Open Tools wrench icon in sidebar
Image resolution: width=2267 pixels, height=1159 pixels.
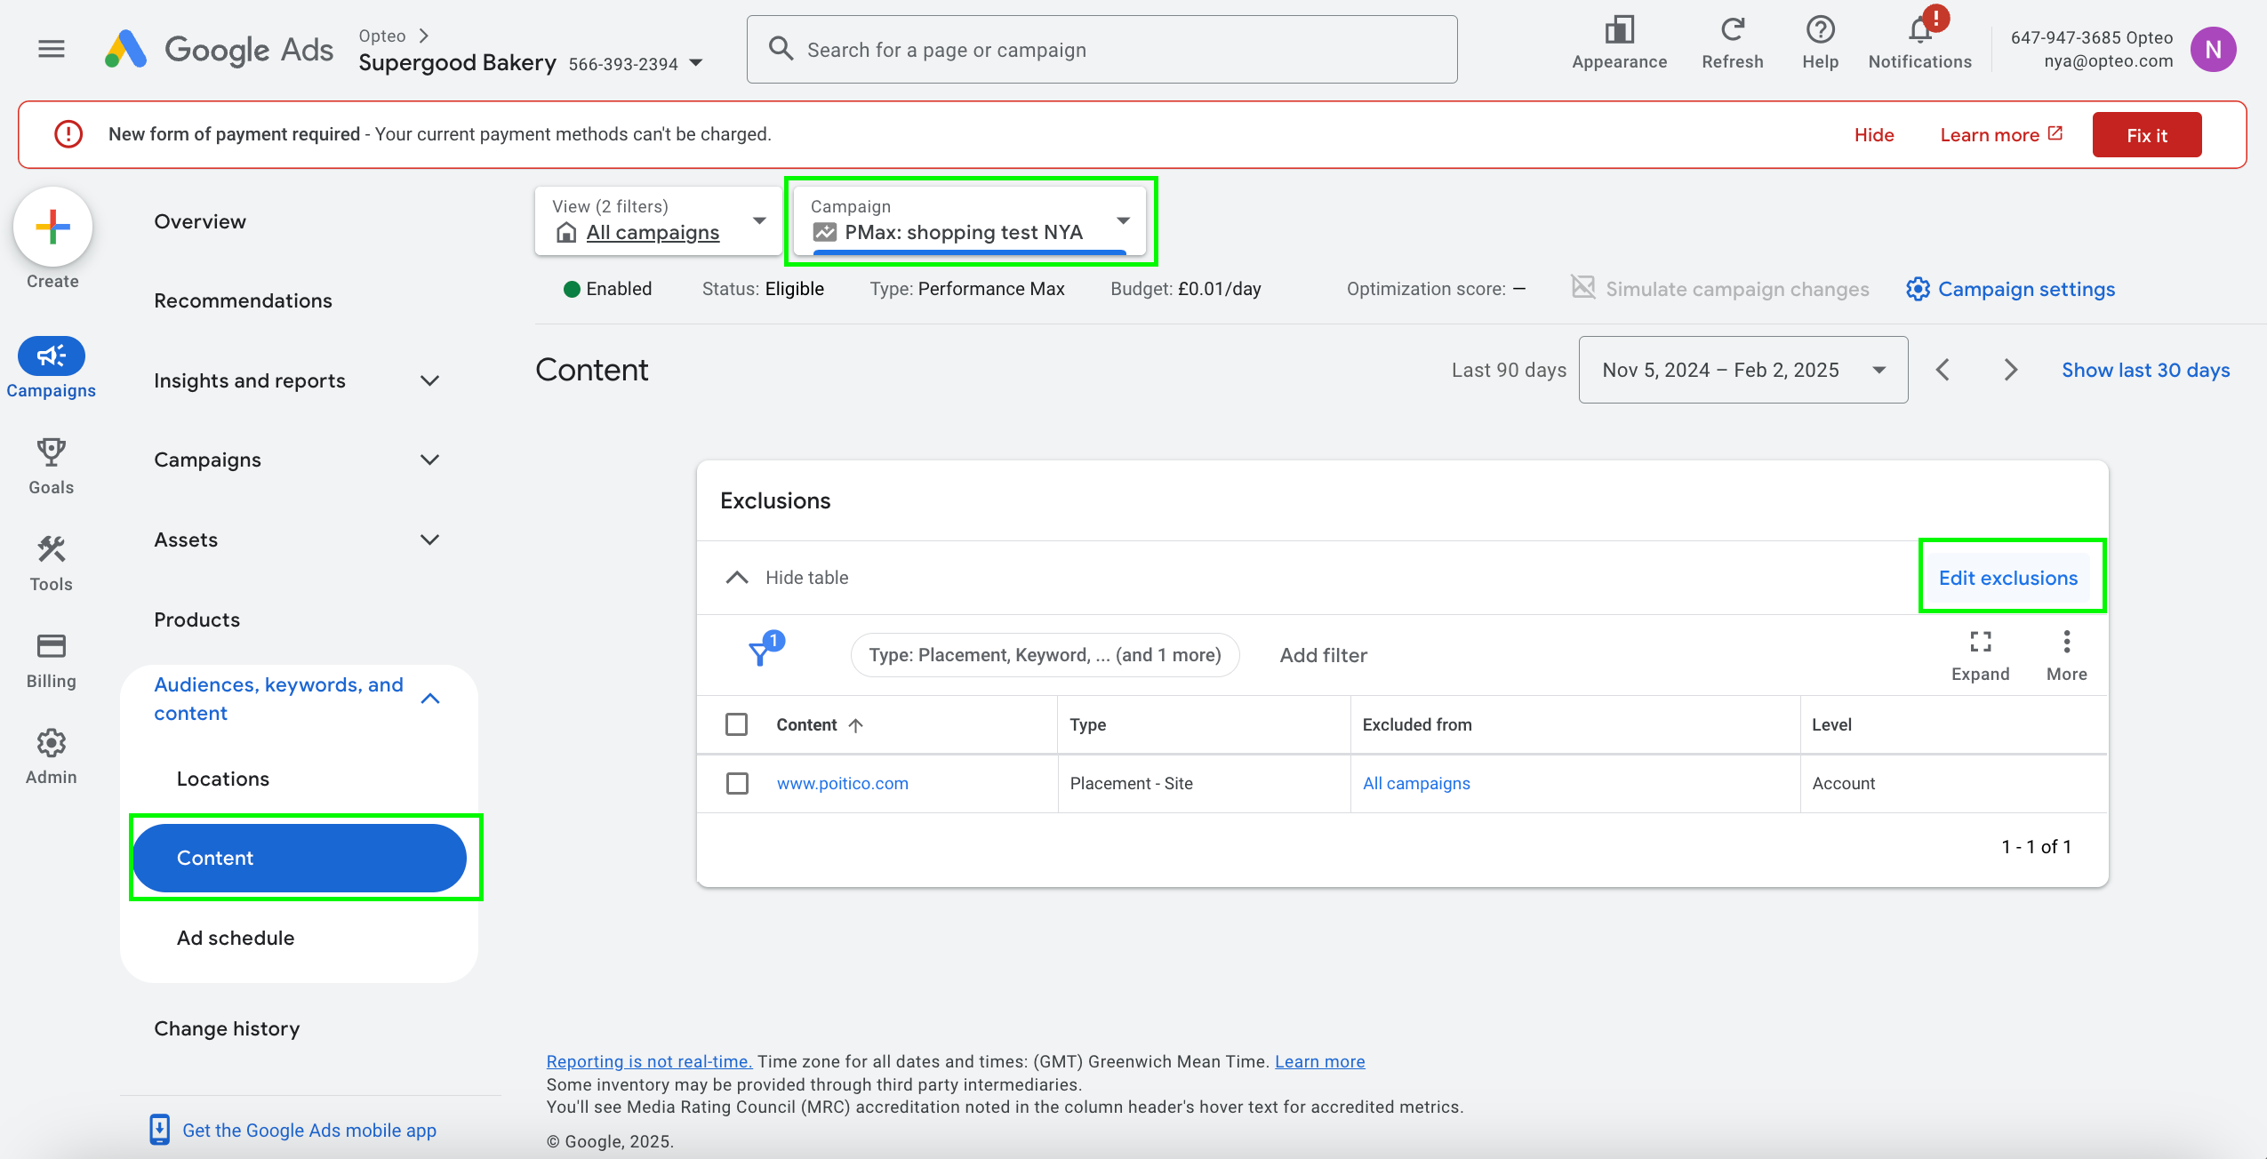[51, 549]
